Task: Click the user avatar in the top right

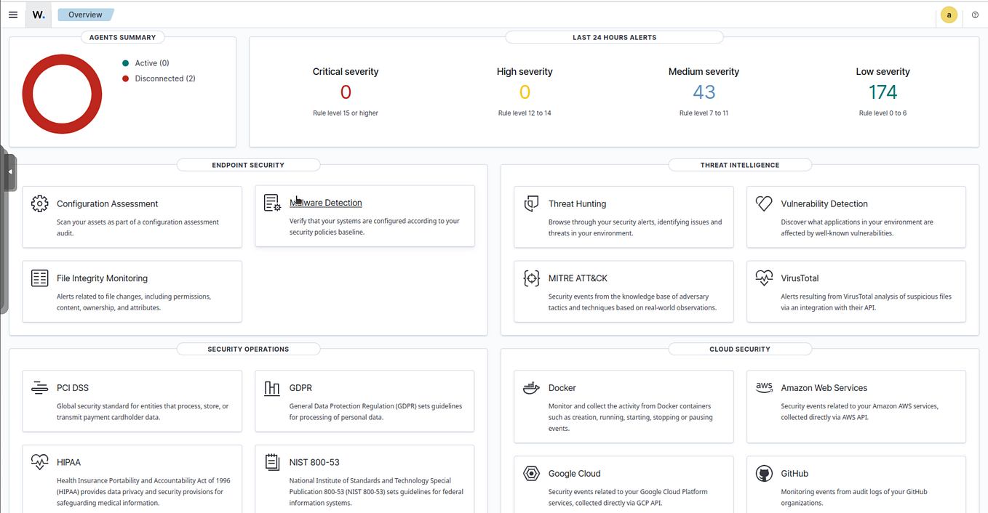Action: point(949,15)
